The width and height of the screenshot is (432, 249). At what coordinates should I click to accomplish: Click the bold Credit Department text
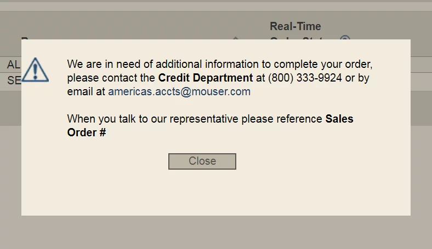click(x=206, y=78)
